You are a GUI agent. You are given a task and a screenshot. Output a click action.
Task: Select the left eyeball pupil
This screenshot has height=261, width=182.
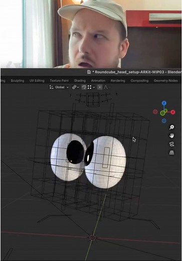[x=75, y=152]
